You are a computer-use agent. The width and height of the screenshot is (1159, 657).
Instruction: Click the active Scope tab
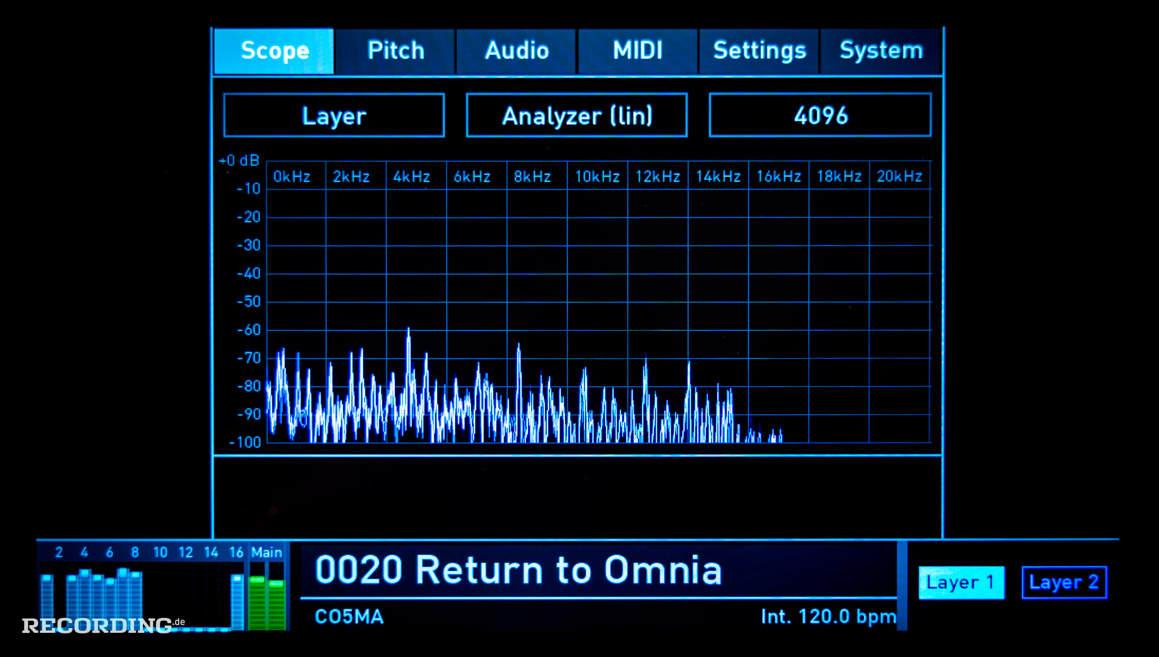[x=274, y=51]
